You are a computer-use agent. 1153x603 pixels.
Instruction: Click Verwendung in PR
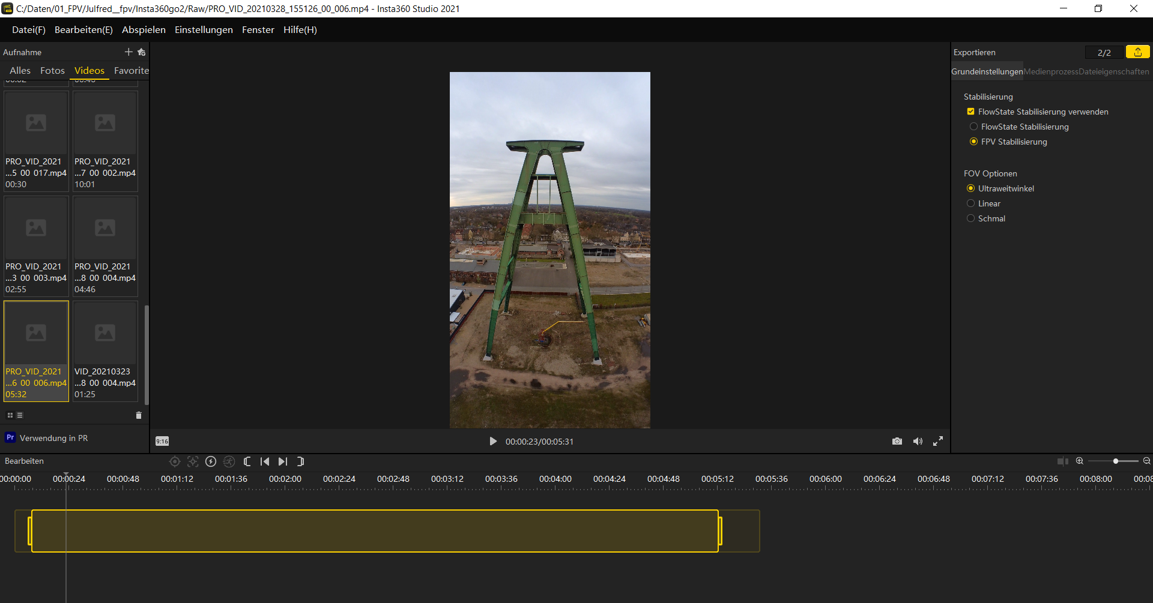click(x=53, y=438)
